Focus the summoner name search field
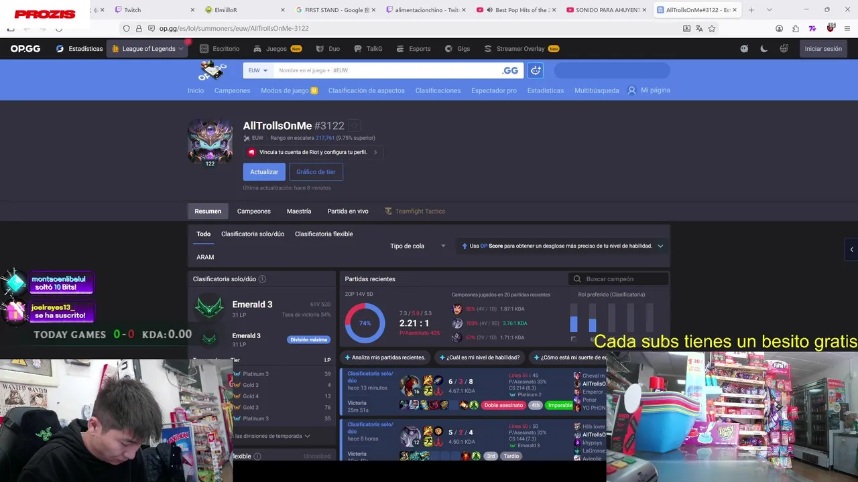The width and height of the screenshot is (858, 482). click(x=385, y=70)
